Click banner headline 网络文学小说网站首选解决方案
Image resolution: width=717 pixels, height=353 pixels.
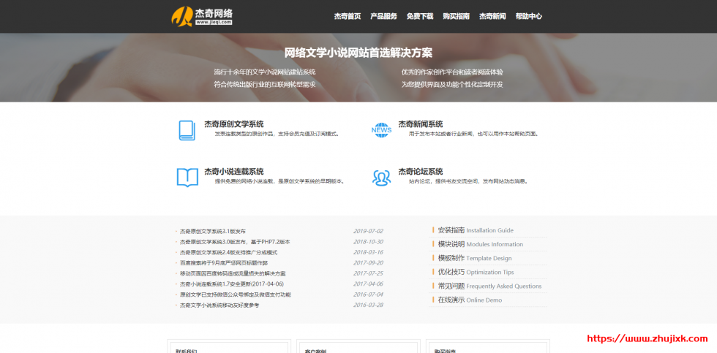coord(358,53)
